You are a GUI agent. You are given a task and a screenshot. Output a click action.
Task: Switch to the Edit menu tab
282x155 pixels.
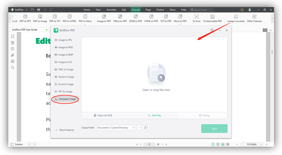pos(124,10)
